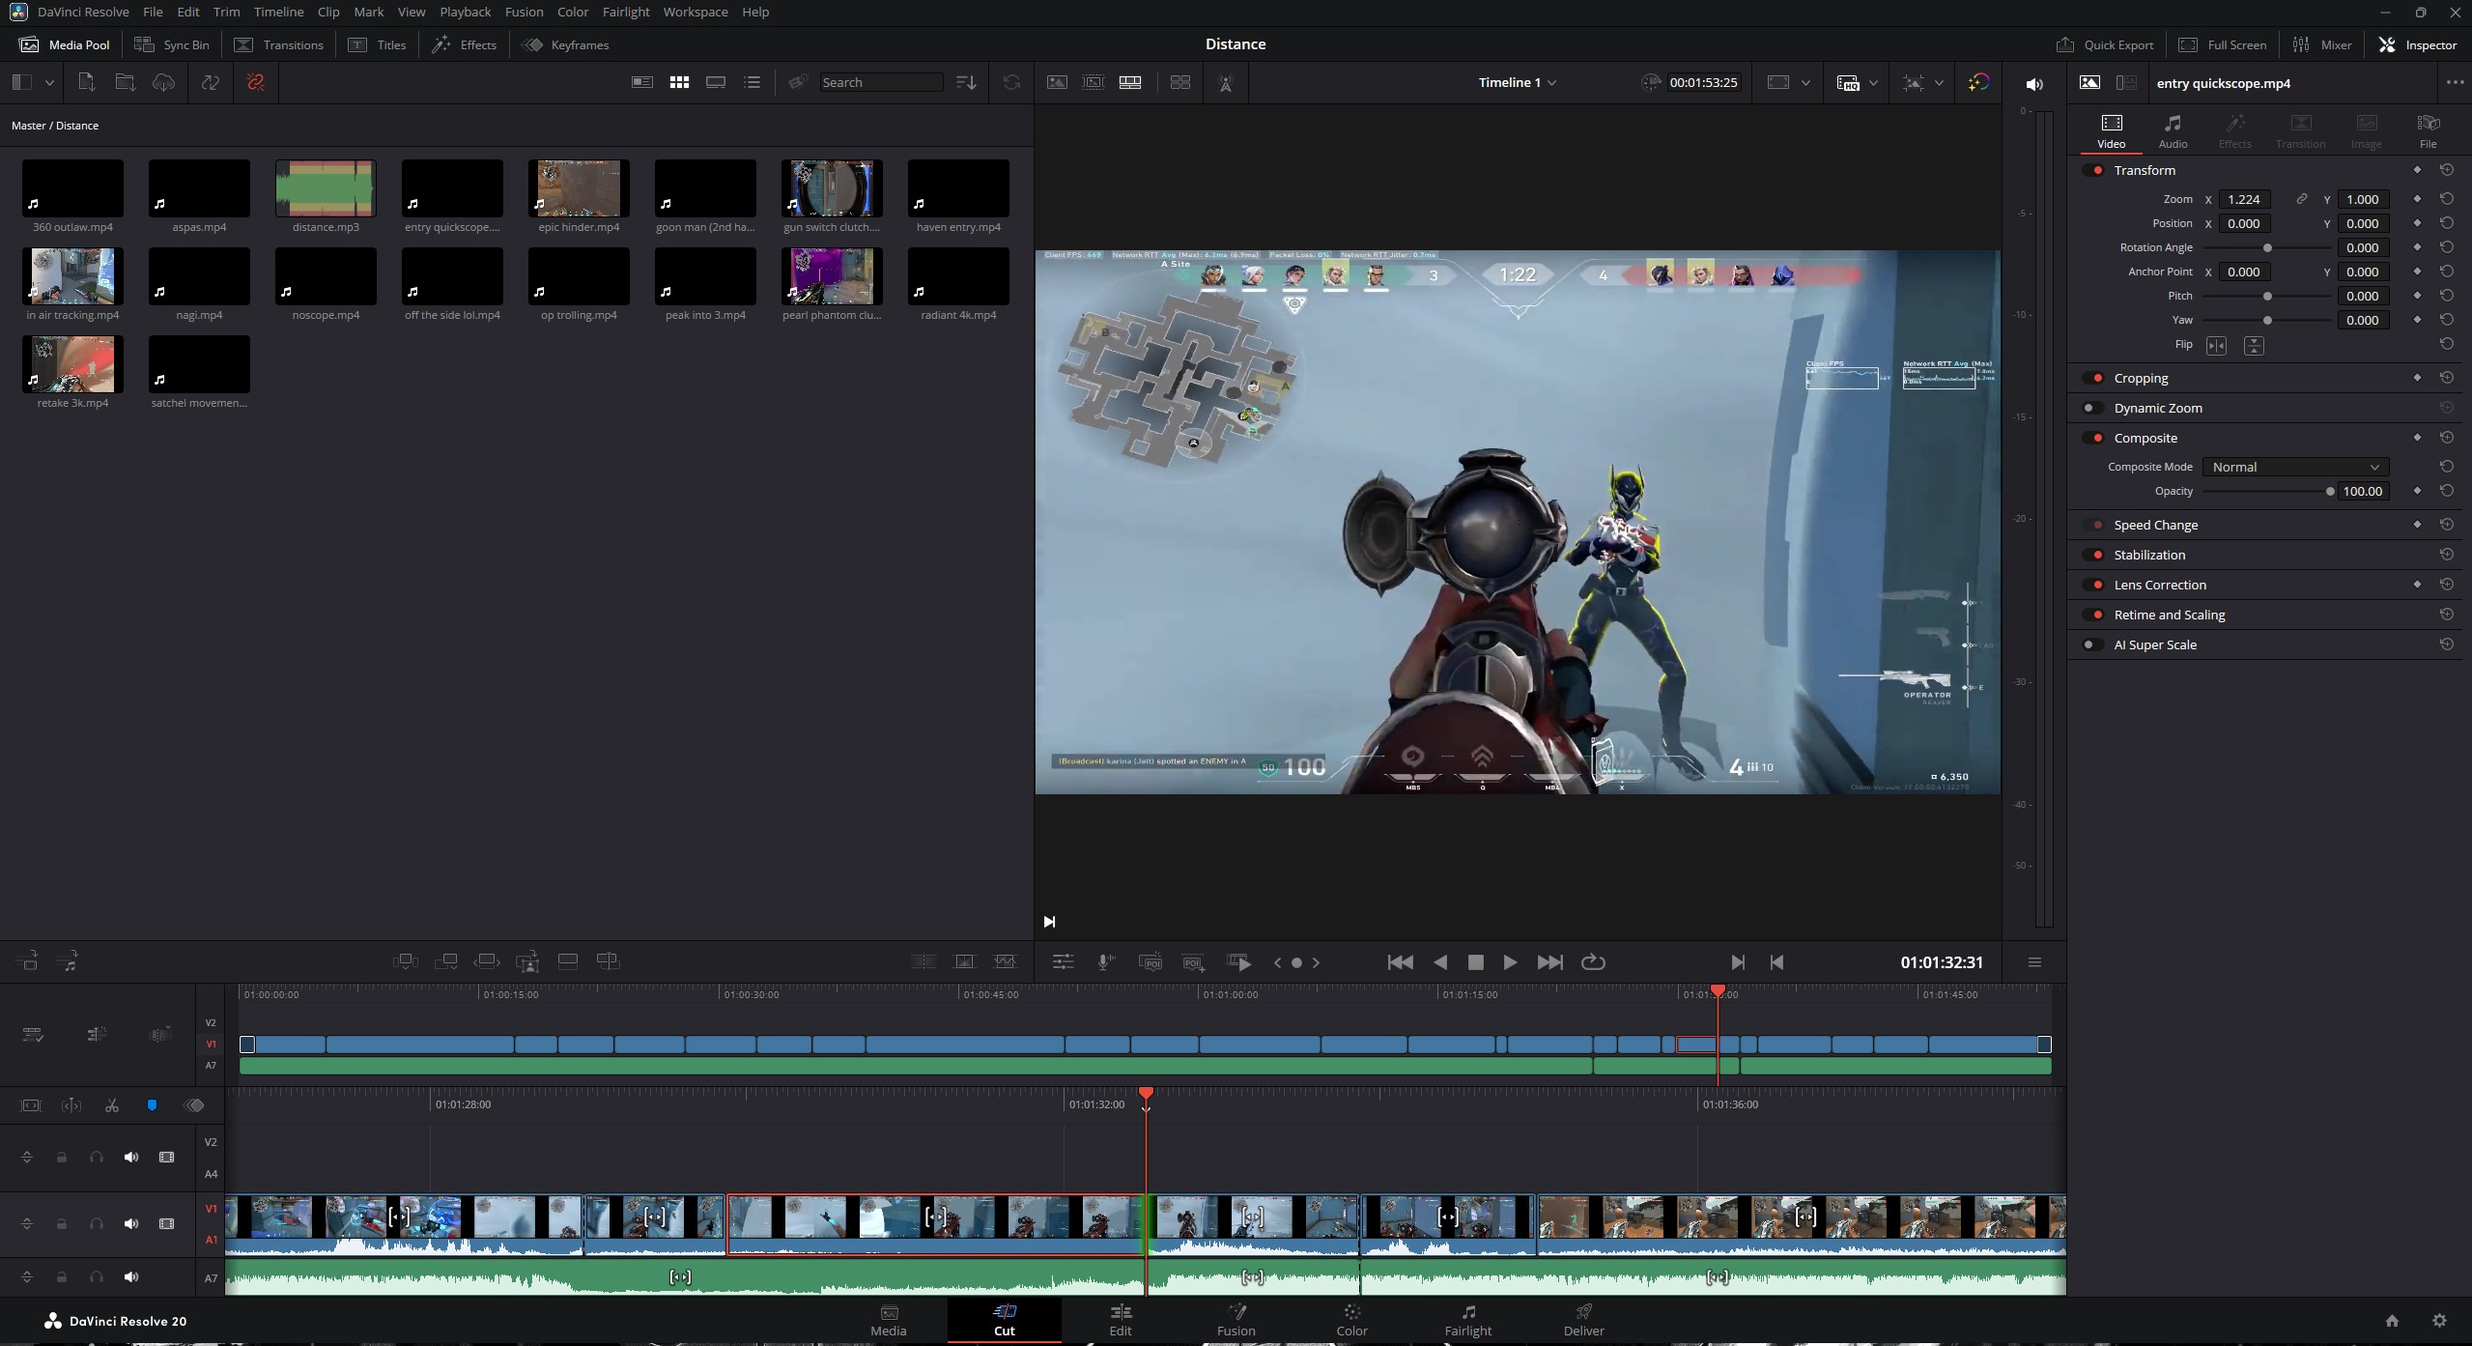The image size is (2472, 1346).
Task: Click the razor scissors split clip icon
Action: pyautogui.click(x=112, y=1105)
